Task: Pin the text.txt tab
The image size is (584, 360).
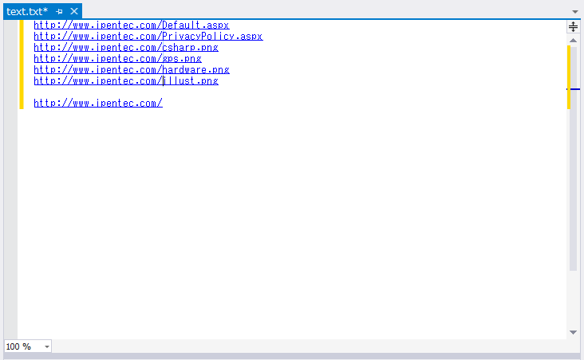Action: [x=59, y=11]
